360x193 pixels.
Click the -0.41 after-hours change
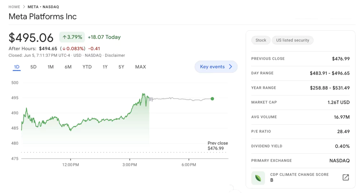click(94, 49)
